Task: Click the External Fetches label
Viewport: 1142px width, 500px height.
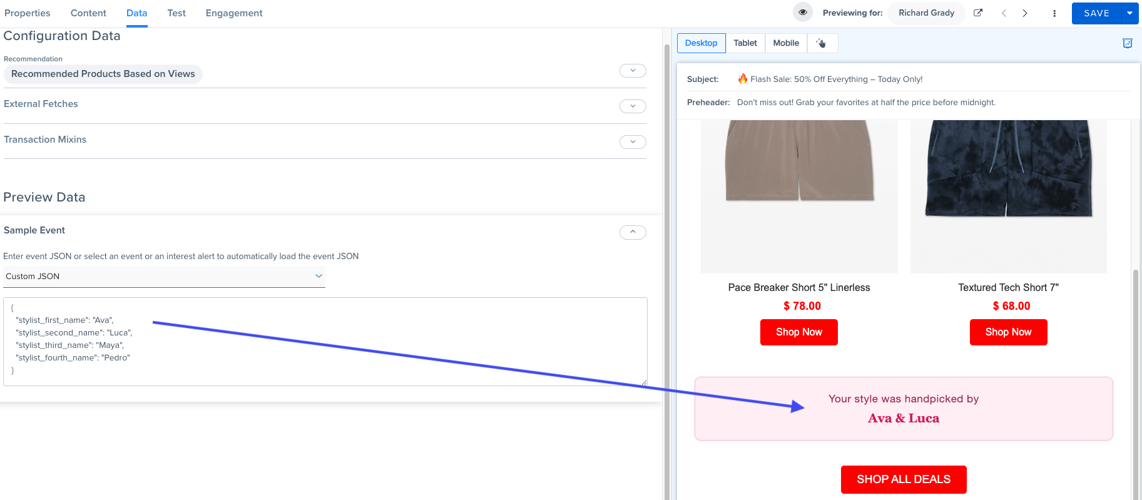Action: pos(41,104)
